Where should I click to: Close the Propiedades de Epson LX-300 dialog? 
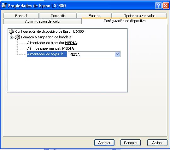pos(166,5)
